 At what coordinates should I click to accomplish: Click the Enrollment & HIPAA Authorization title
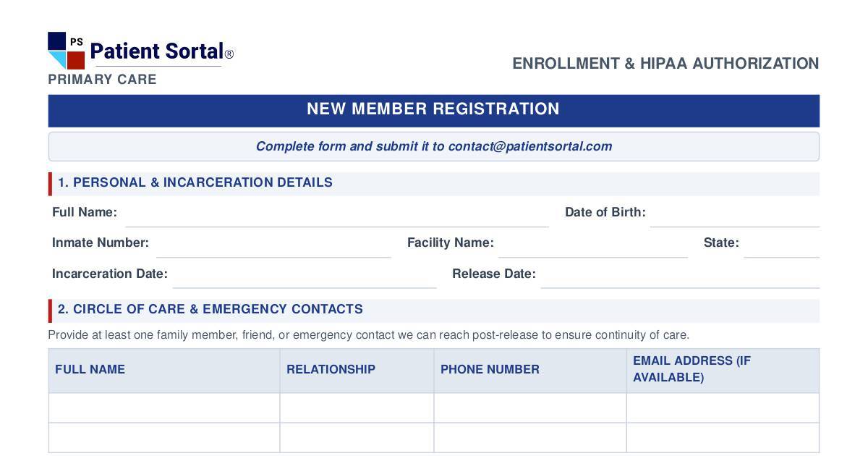pyautogui.click(x=665, y=64)
